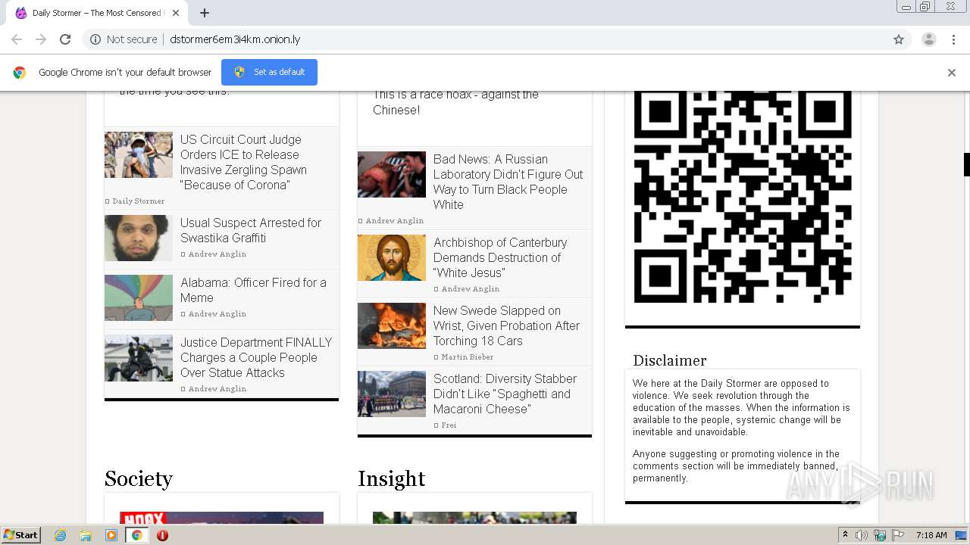Click the 7:18 AM taskbar clock
Viewport: 970px width, 545px height.
(x=931, y=535)
